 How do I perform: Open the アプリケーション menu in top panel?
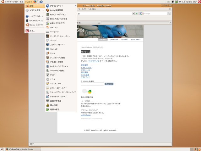[9, 2]
